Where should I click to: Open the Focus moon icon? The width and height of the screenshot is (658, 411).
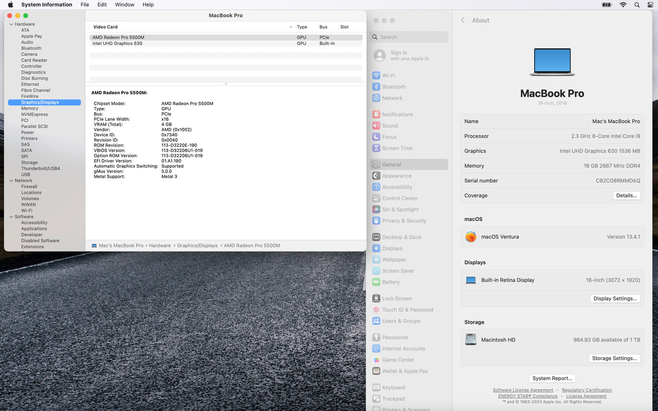(376, 137)
